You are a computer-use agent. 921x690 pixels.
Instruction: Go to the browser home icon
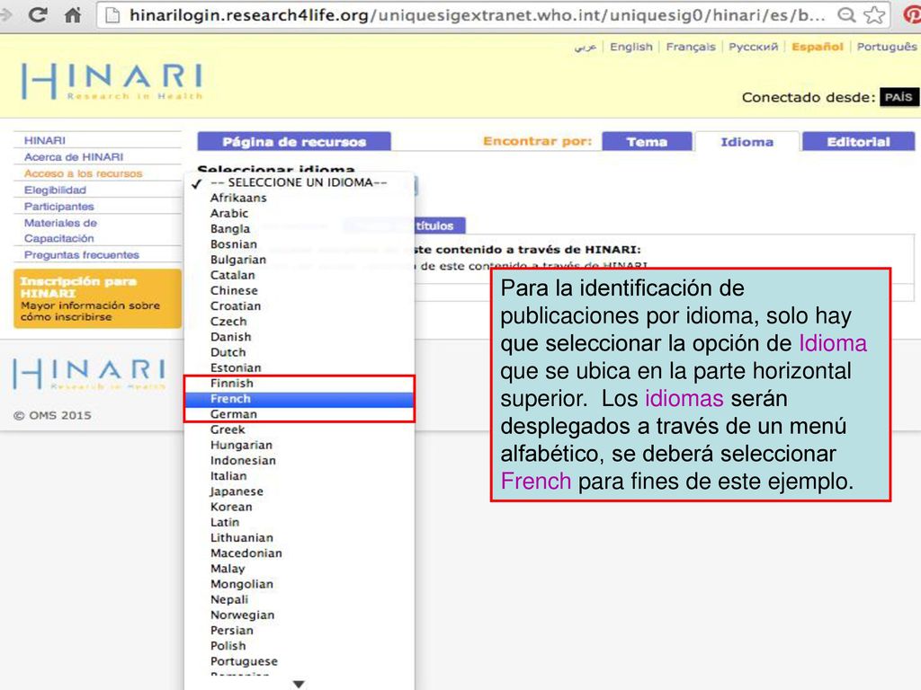pyautogui.click(x=72, y=14)
